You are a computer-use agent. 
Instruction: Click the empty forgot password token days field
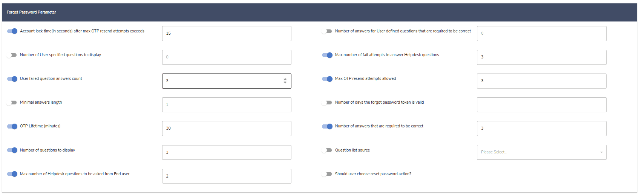541,105
